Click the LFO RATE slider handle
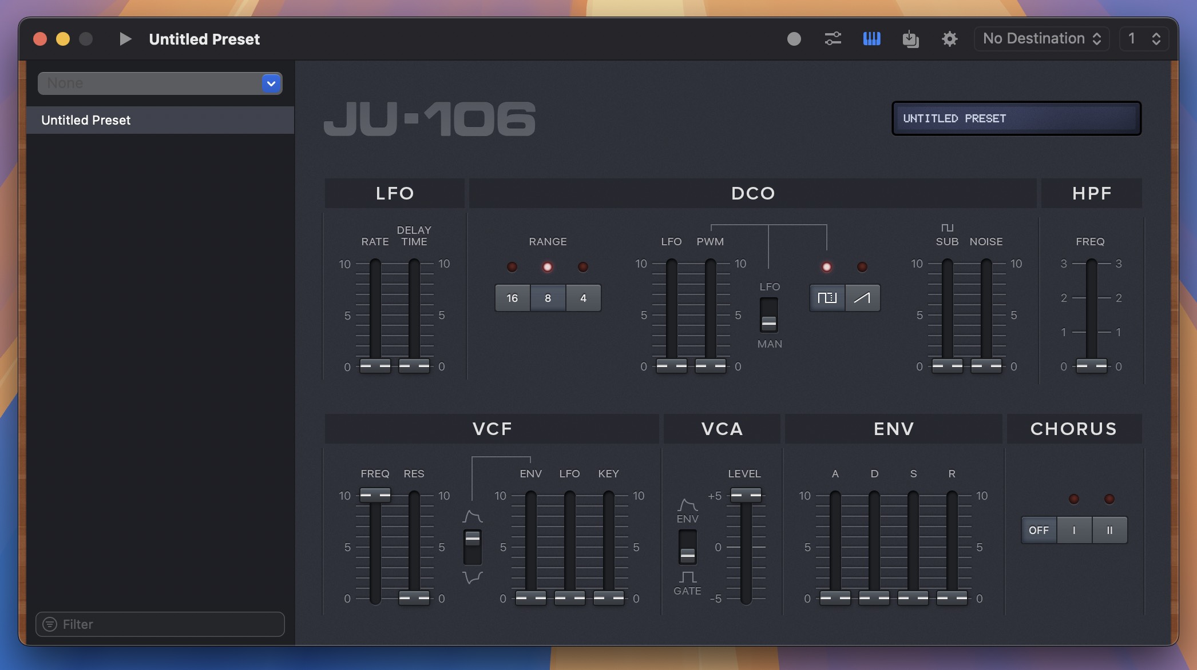This screenshot has height=670, width=1197. point(375,365)
